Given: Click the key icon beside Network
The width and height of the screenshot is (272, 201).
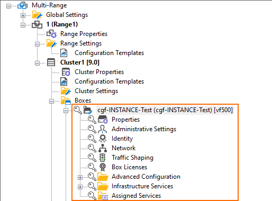Looking at the screenshot, I should [x=92, y=148].
